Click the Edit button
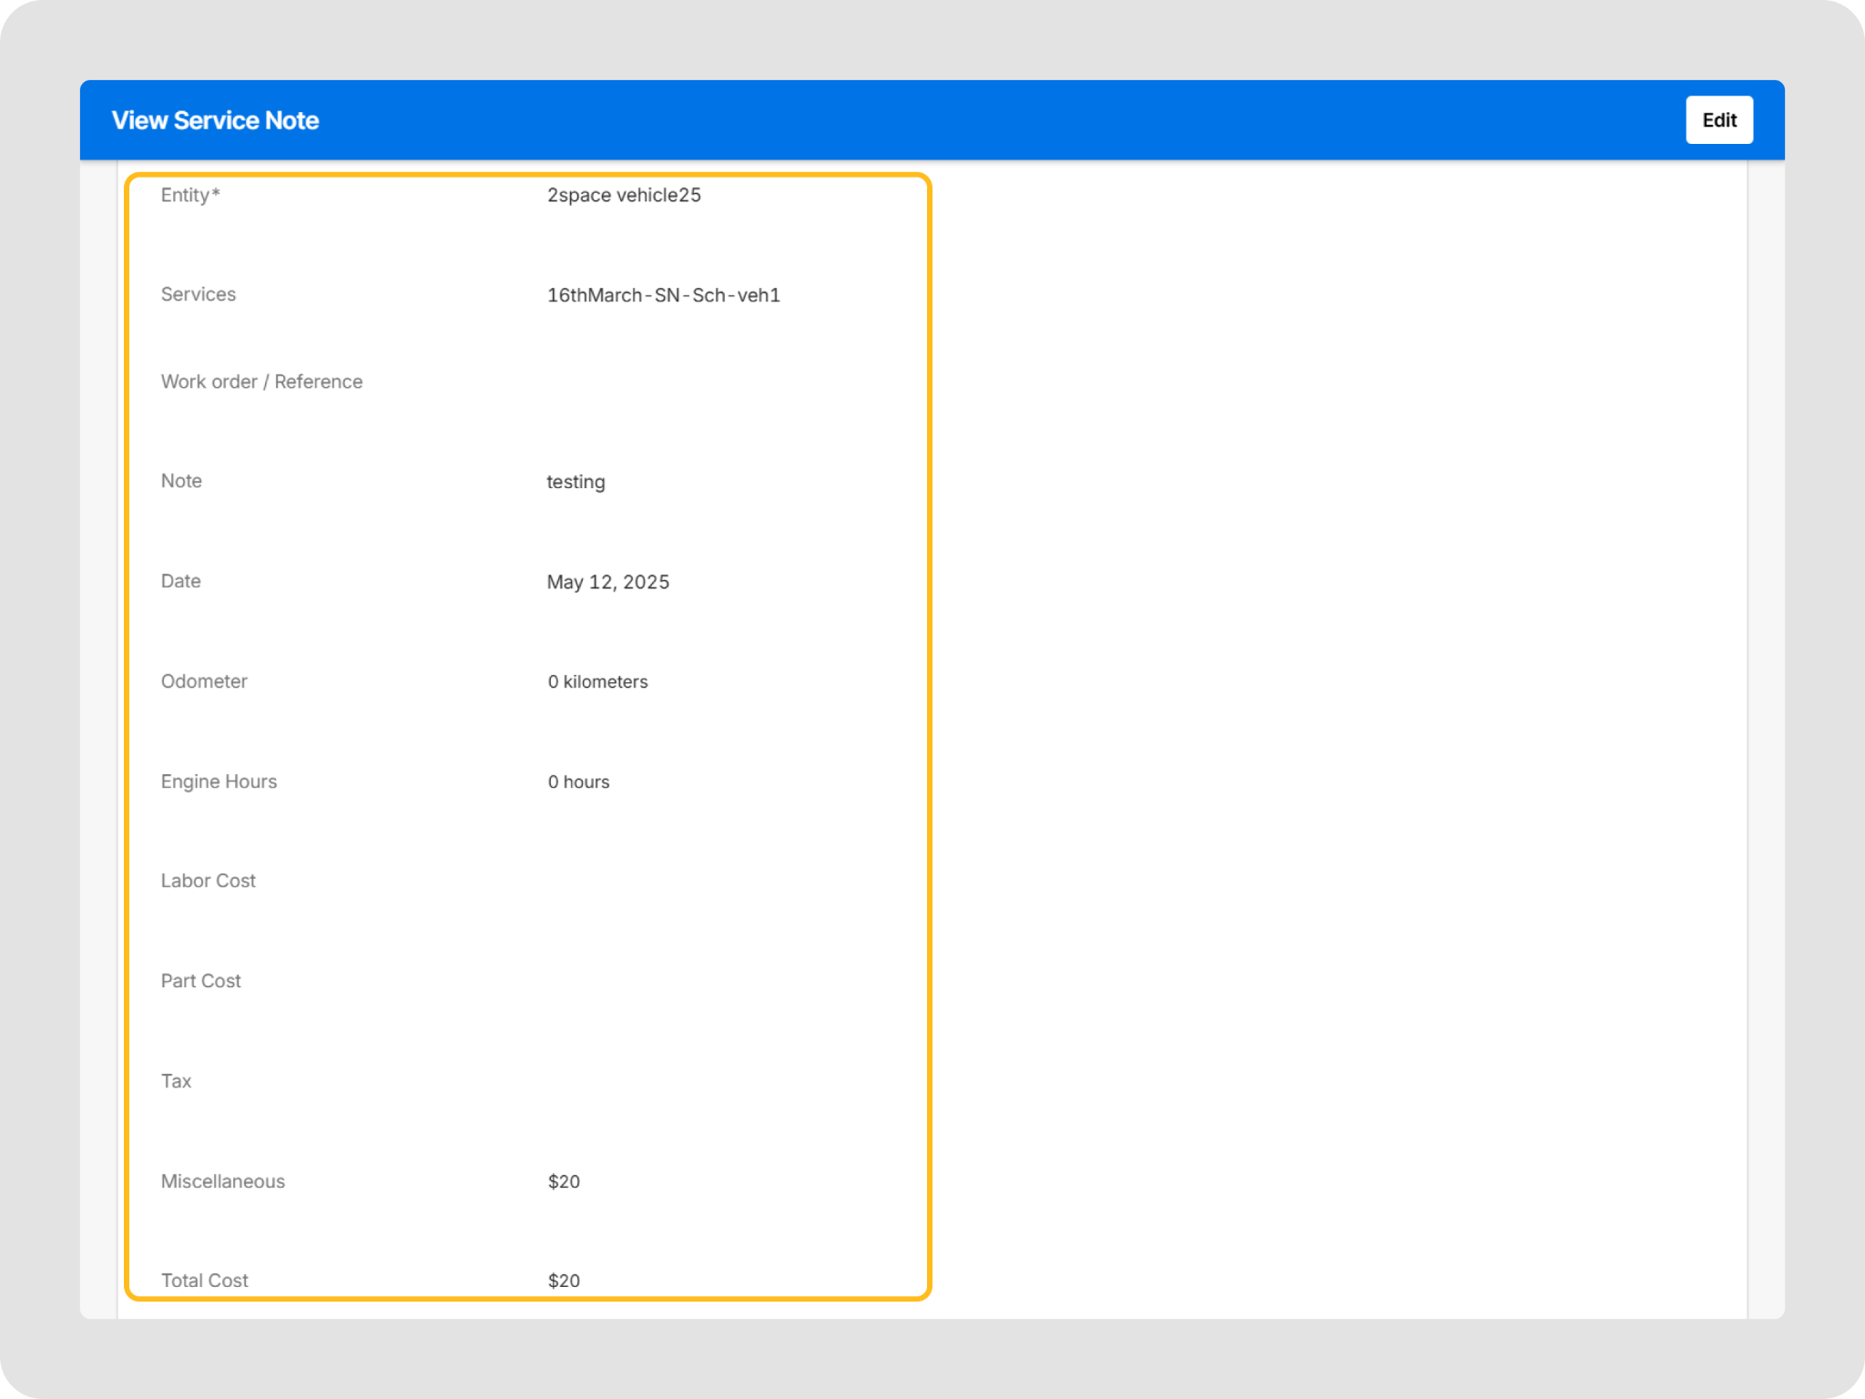1865x1399 pixels. pyautogui.click(x=1718, y=120)
